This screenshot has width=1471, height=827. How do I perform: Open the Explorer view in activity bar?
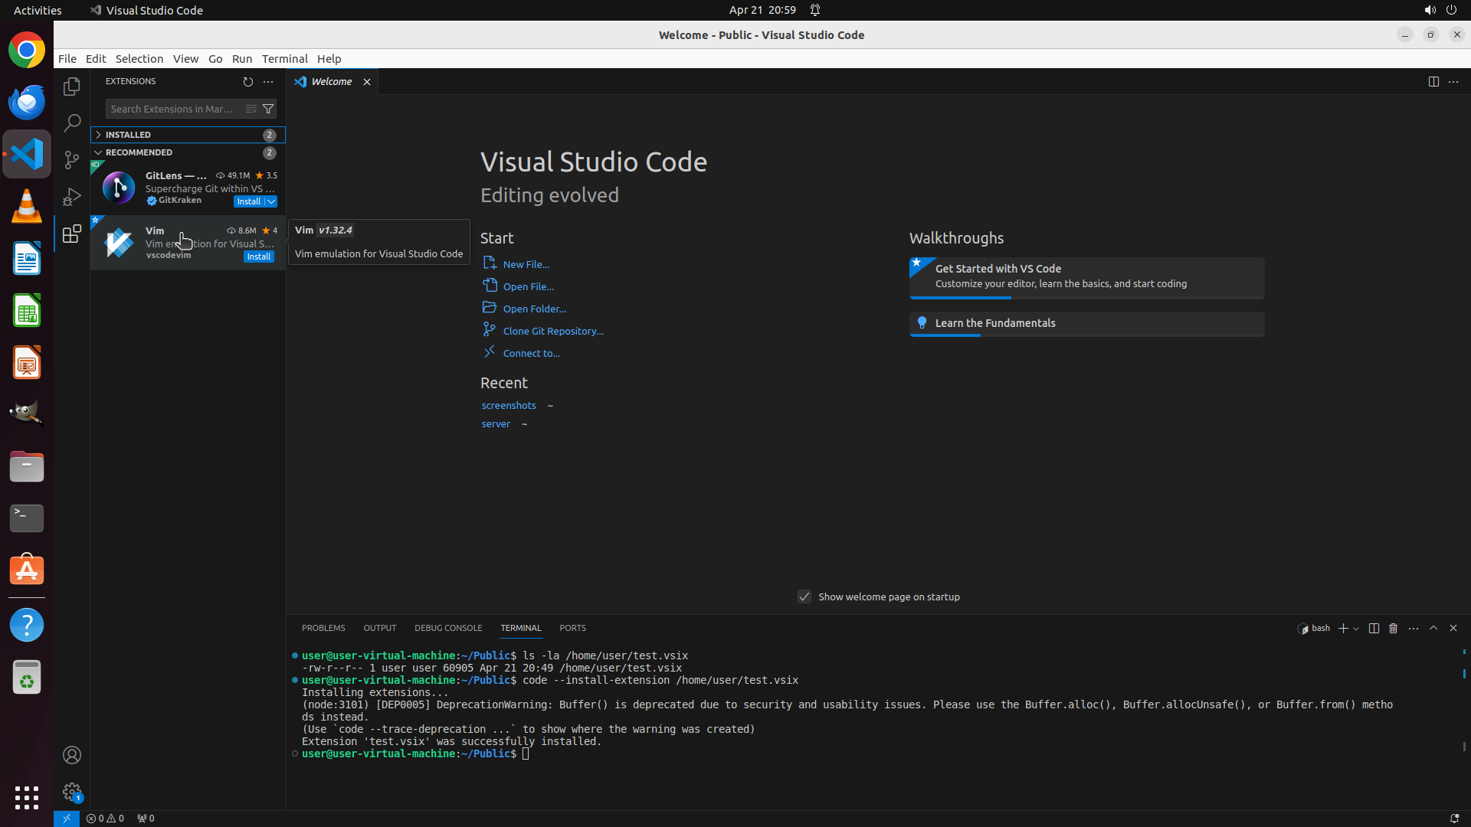pyautogui.click(x=72, y=87)
